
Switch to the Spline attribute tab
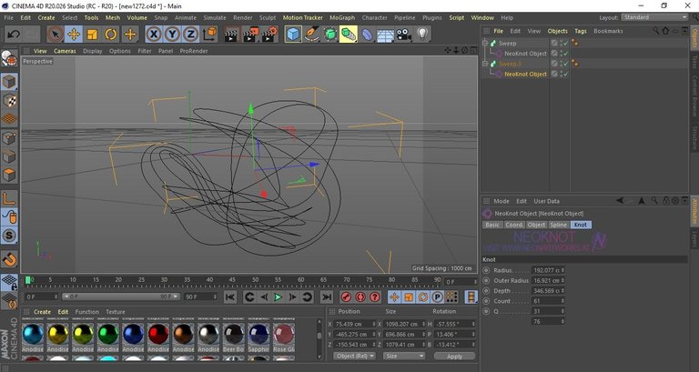click(558, 225)
